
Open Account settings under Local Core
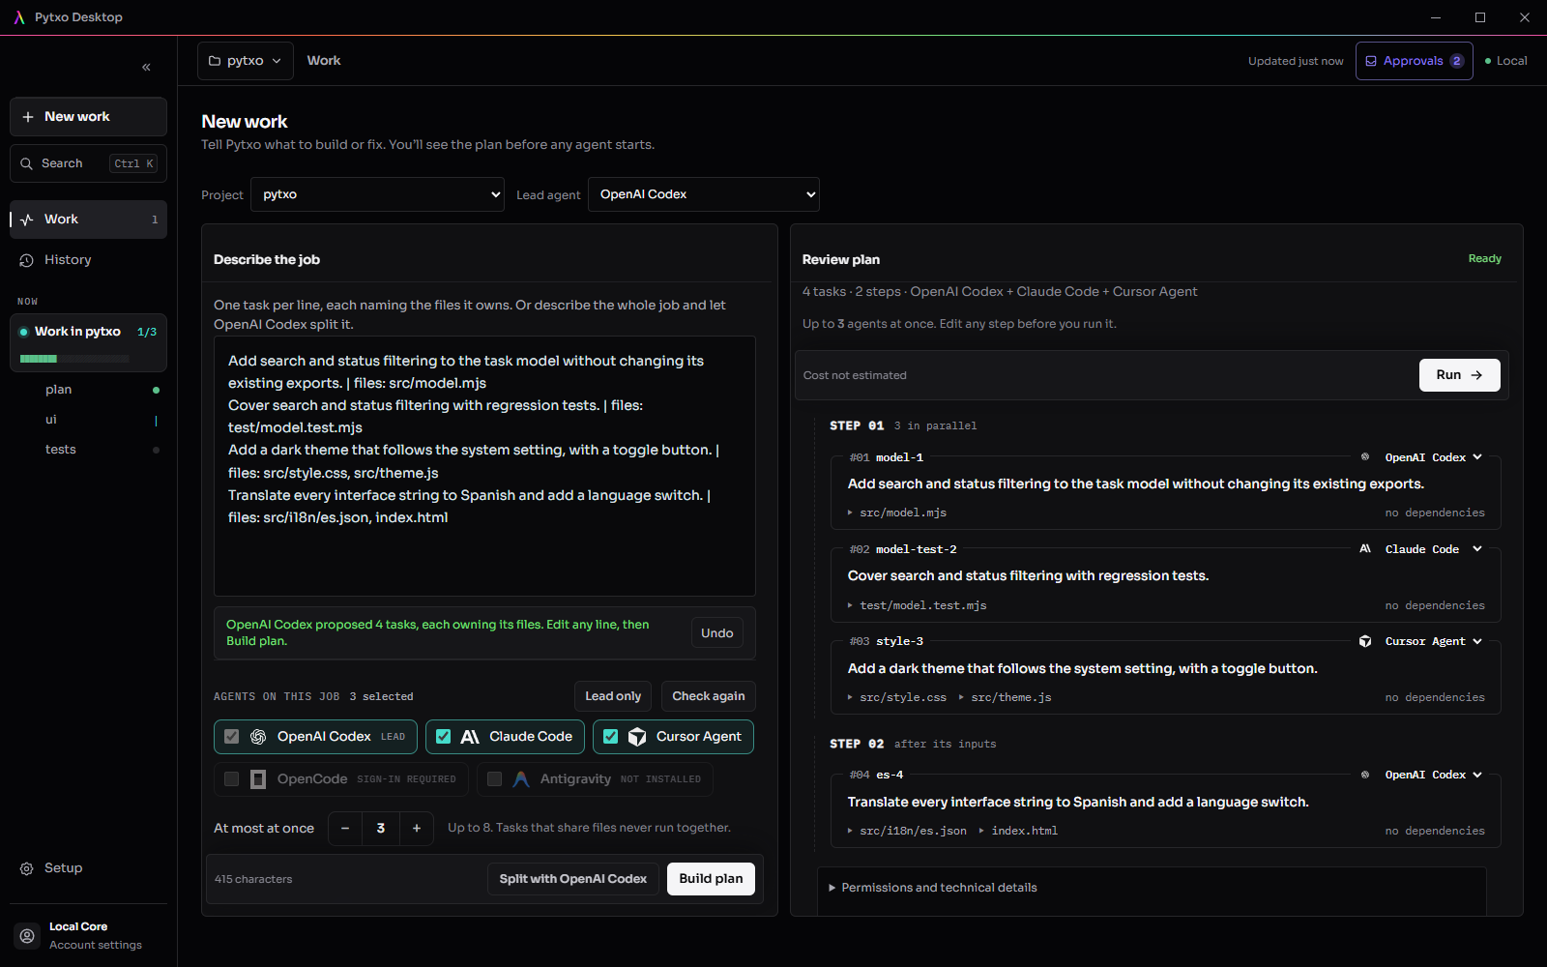(96, 946)
